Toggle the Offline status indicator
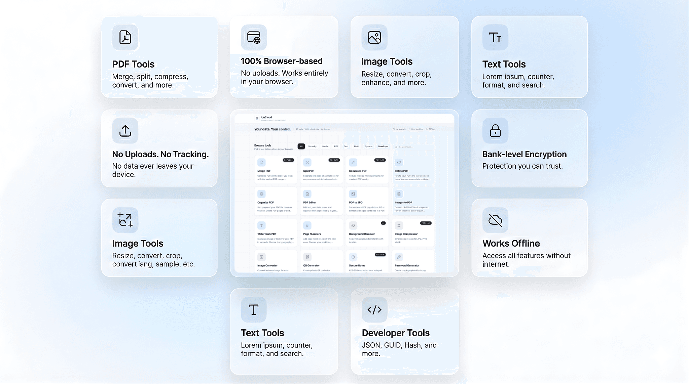The width and height of the screenshot is (689, 384). point(430,129)
